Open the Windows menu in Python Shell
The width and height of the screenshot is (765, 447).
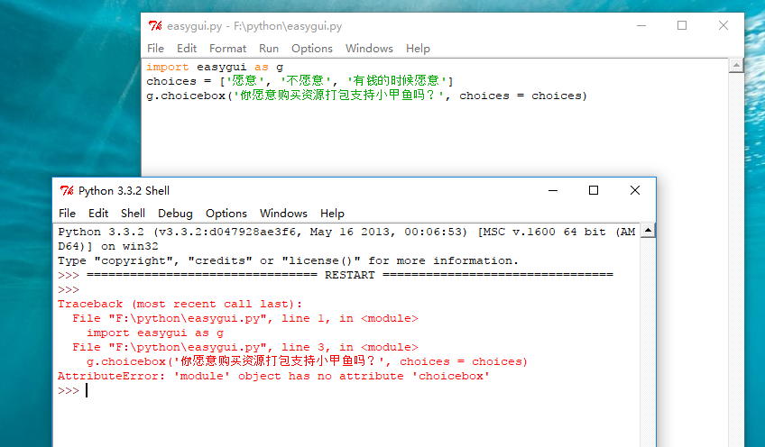pyautogui.click(x=283, y=214)
